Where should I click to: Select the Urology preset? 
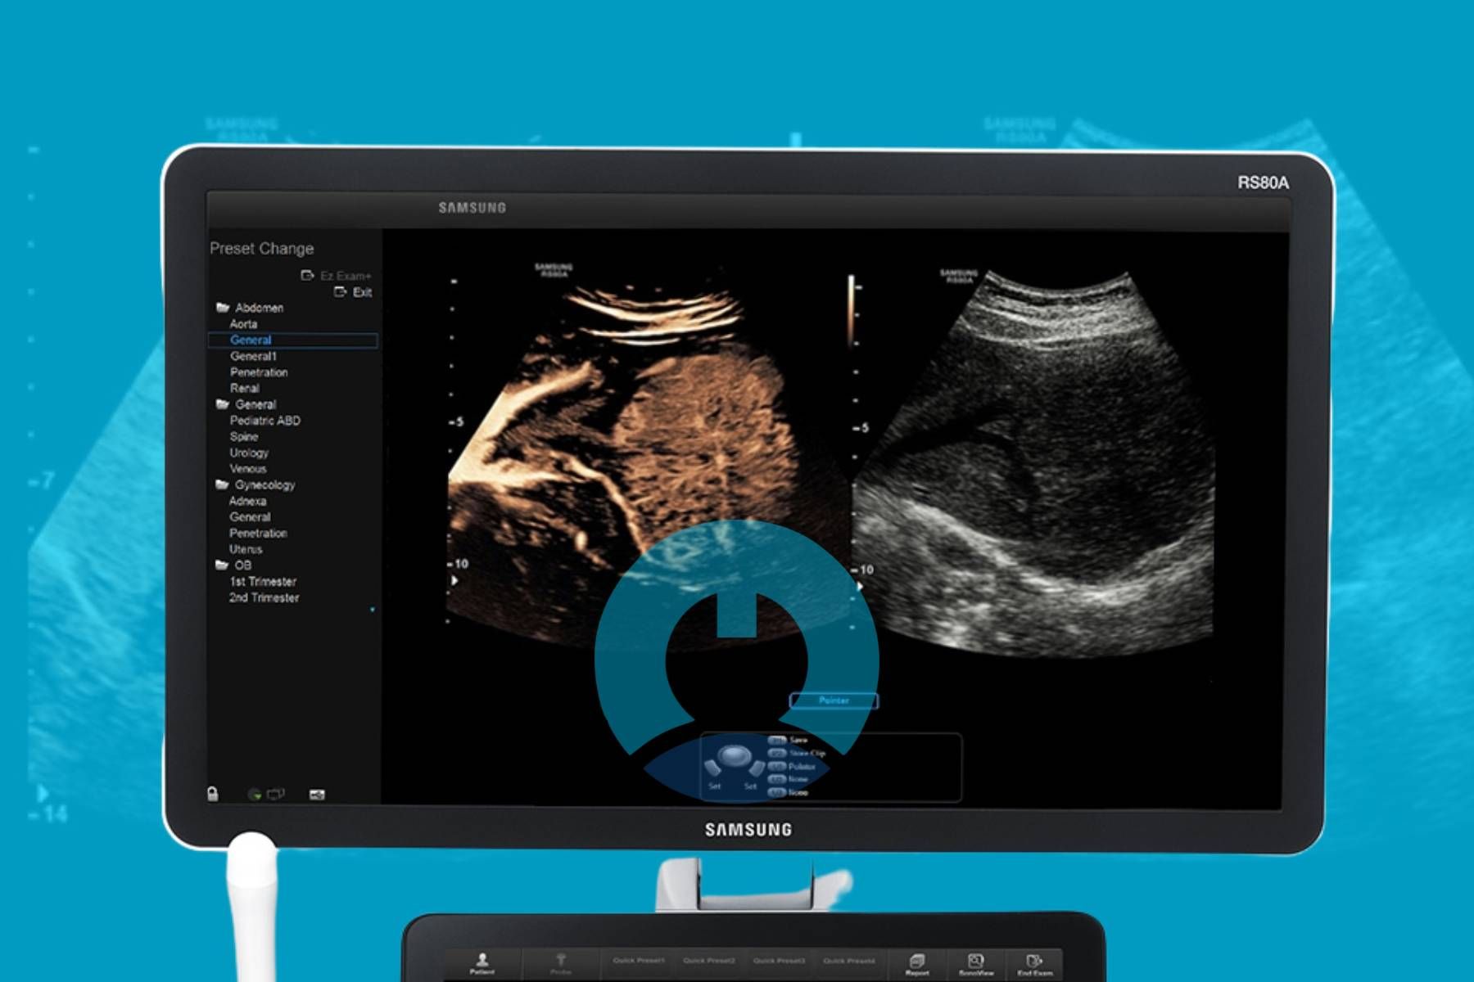click(x=249, y=453)
